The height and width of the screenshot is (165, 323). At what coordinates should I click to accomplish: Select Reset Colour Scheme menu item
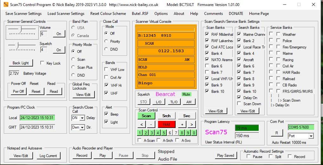pos(108,14)
